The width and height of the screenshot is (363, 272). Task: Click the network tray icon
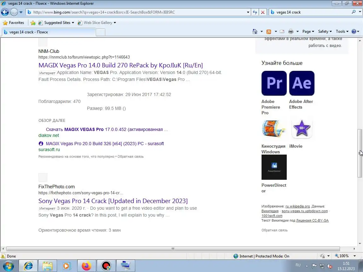coord(322,266)
